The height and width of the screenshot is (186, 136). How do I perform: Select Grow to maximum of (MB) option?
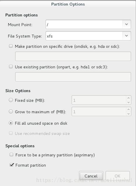(11, 111)
